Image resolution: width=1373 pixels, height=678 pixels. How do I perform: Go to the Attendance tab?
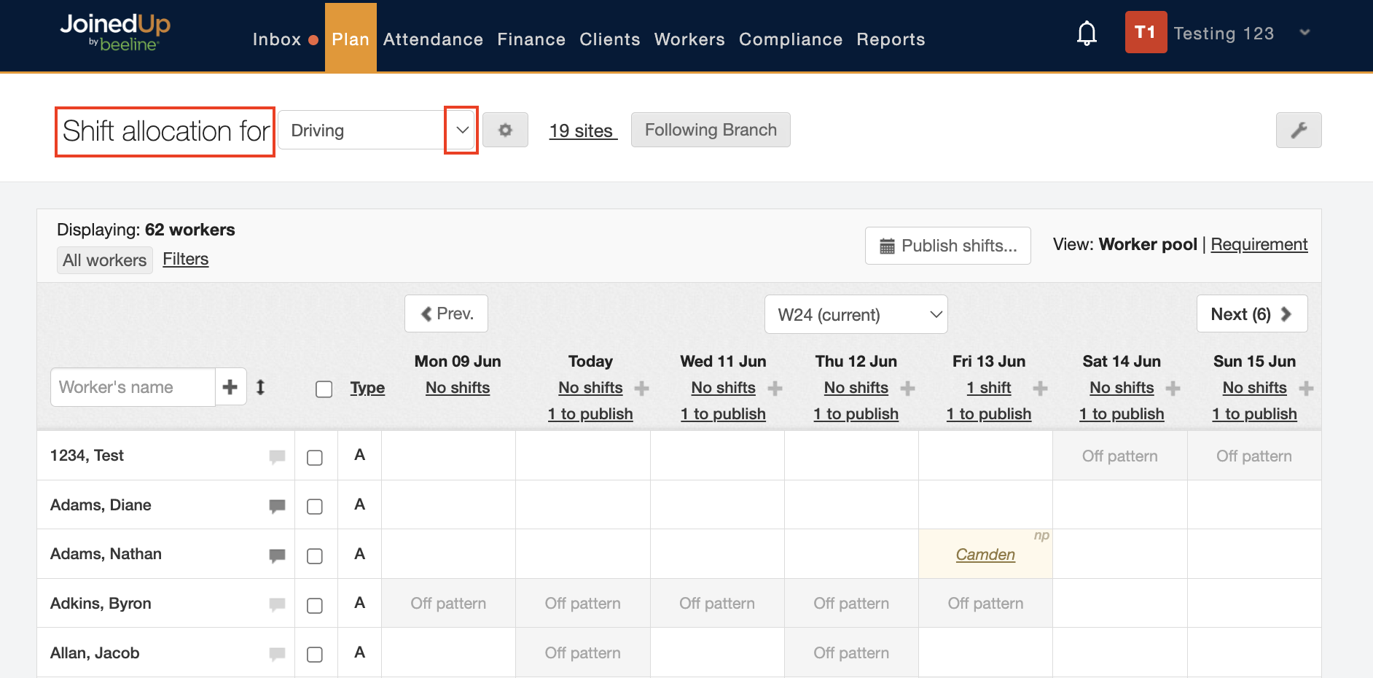tap(433, 39)
